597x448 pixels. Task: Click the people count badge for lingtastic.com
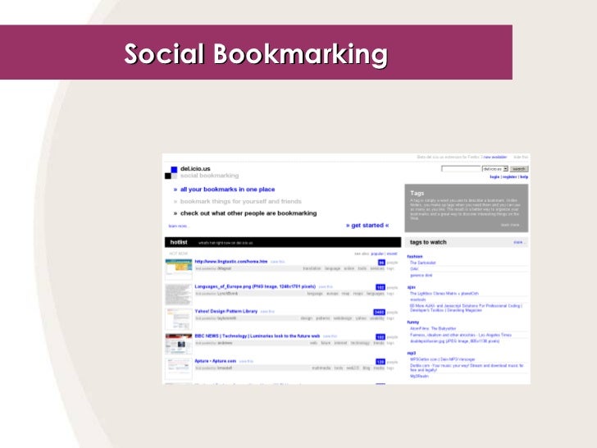381,263
